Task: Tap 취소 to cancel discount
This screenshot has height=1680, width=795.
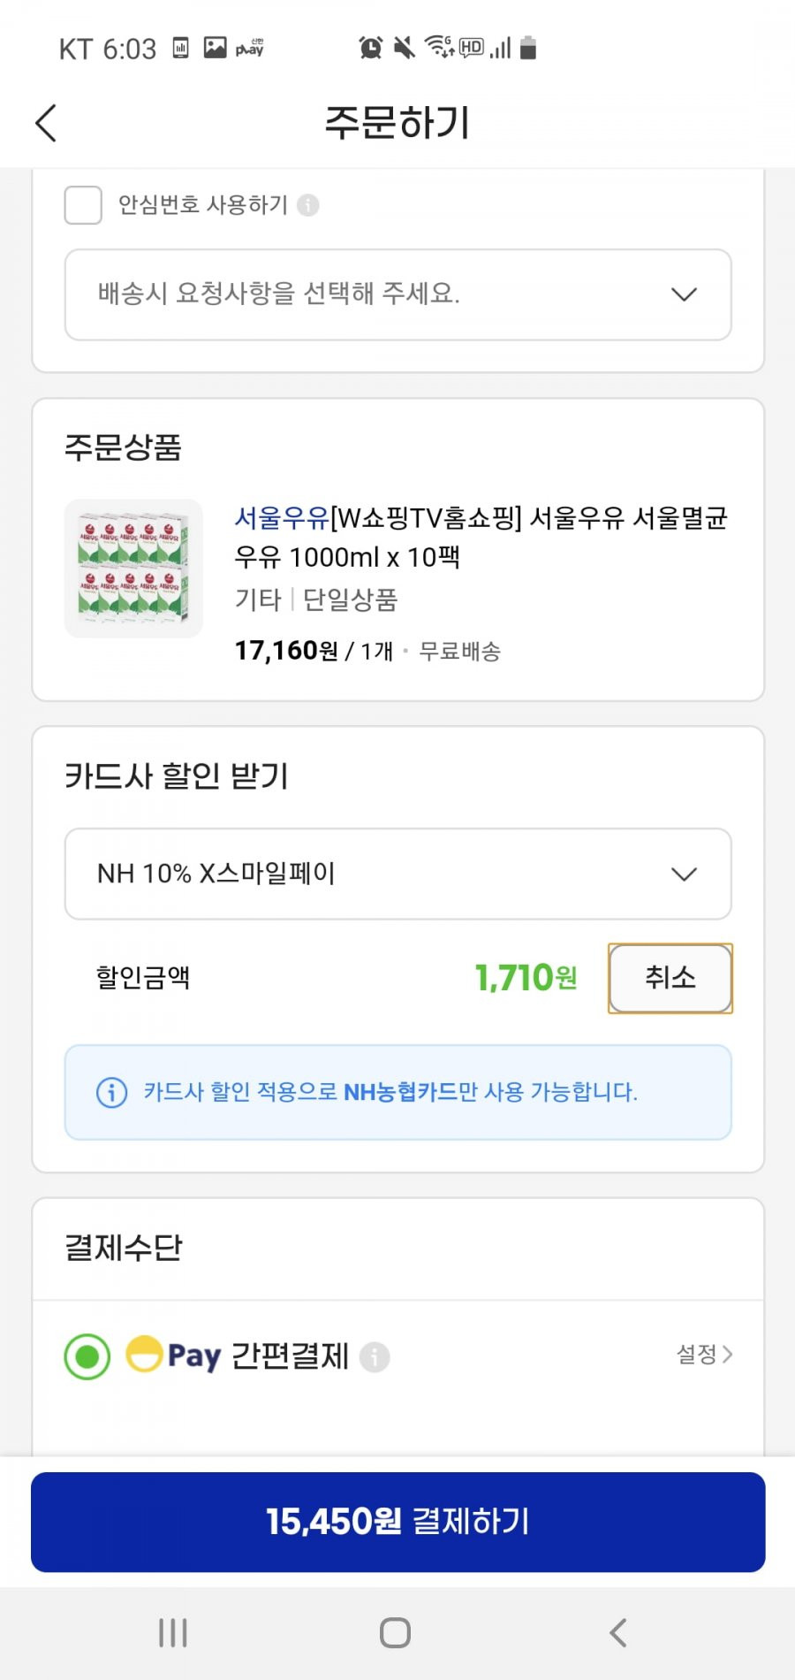Action: click(x=670, y=978)
